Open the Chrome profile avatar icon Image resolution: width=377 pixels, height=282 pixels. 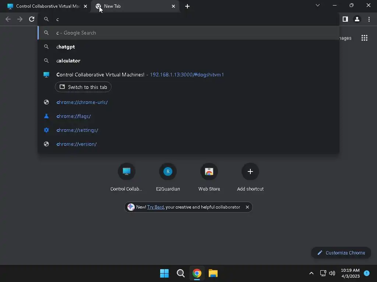click(357, 19)
